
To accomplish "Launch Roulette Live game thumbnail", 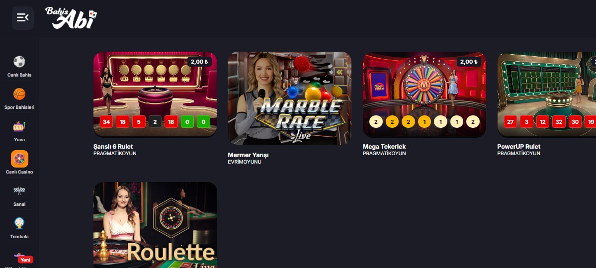I will coord(155,225).
